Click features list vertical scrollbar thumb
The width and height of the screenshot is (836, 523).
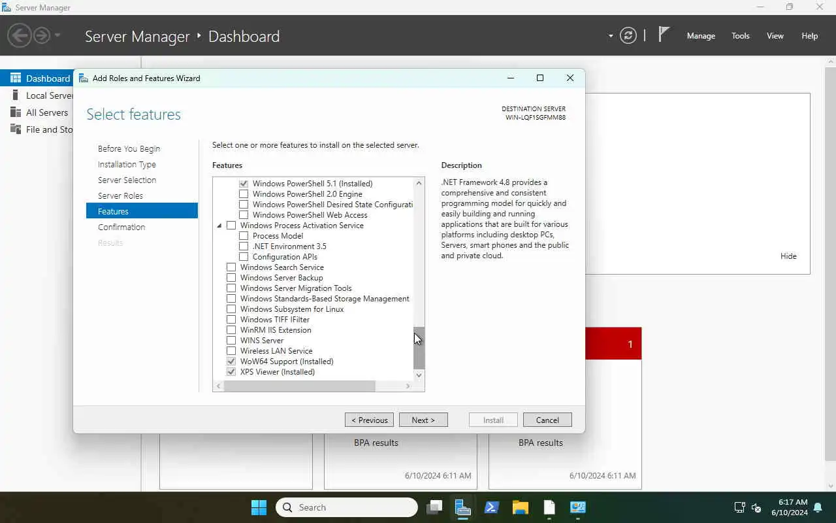pyautogui.click(x=419, y=348)
